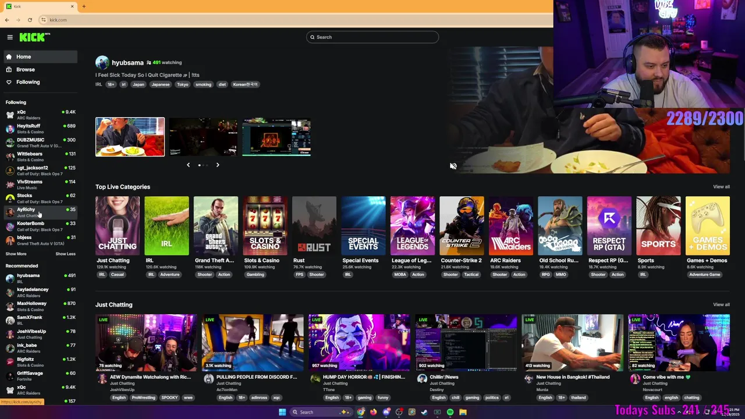Open GriffSavage recommended channel
Screen dimensions: 745x419
point(40,376)
